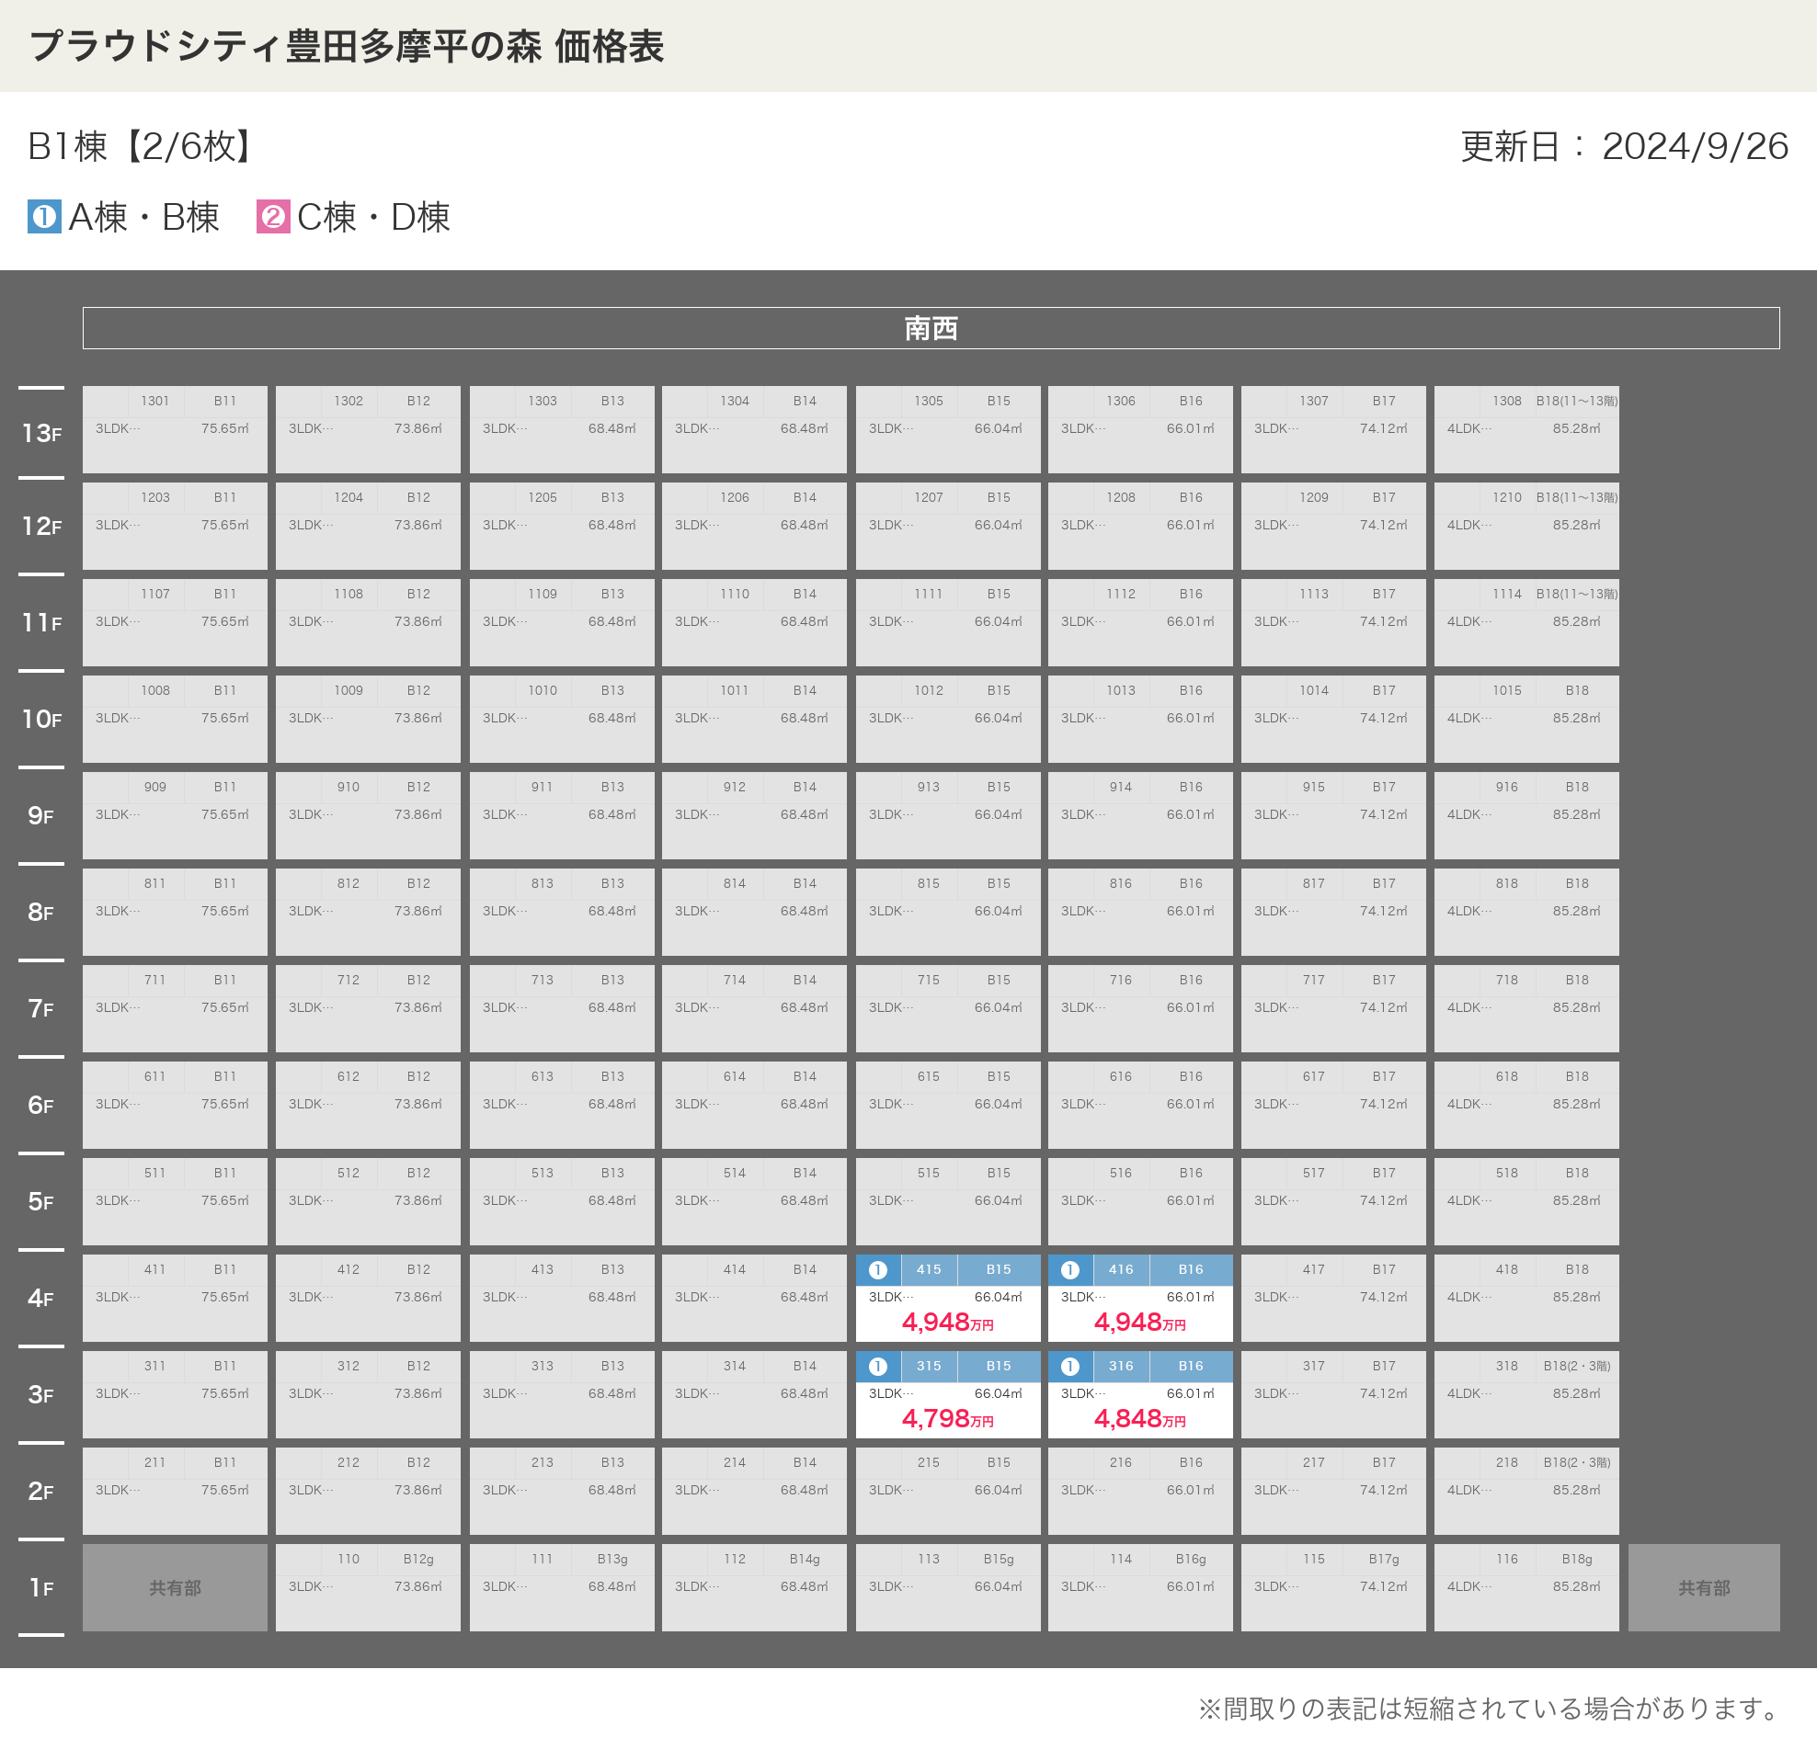Image resolution: width=1817 pixels, height=1749 pixels.
Task: Select the C棟・D棟 label
Action: coord(373,217)
